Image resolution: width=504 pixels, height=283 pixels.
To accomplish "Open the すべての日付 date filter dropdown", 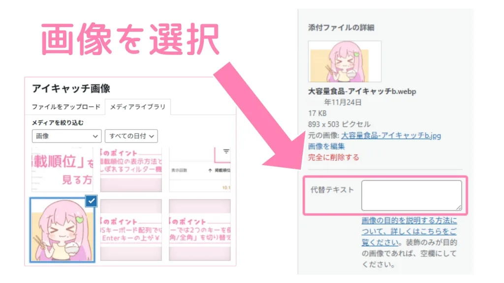I will (131, 136).
